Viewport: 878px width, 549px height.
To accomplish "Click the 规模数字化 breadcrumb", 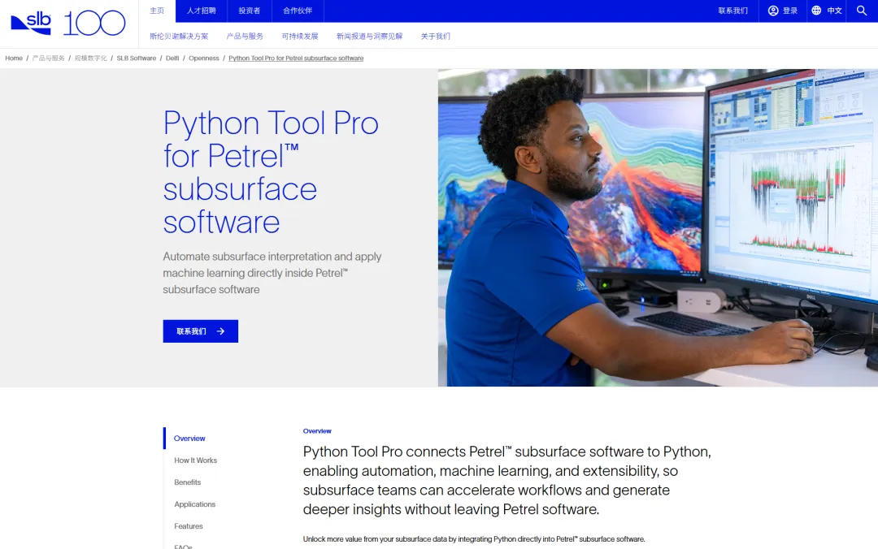I will [x=91, y=58].
